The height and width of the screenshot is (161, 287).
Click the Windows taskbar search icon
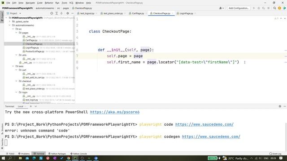pos(10,158)
